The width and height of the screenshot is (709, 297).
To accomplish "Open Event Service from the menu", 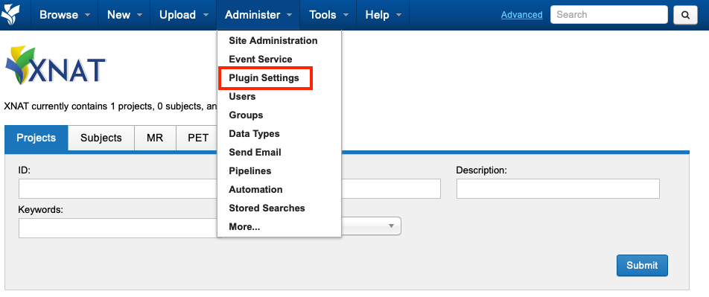I will pyautogui.click(x=261, y=60).
